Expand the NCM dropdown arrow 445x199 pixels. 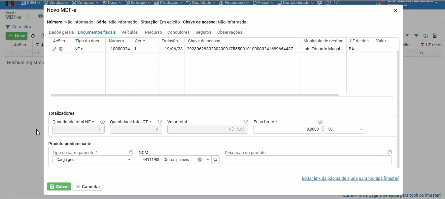click(x=208, y=160)
